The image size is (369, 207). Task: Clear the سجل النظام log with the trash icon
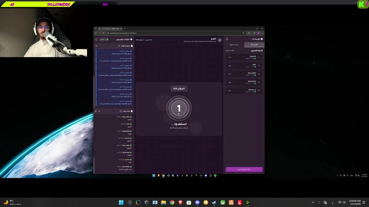tap(96, 46)
